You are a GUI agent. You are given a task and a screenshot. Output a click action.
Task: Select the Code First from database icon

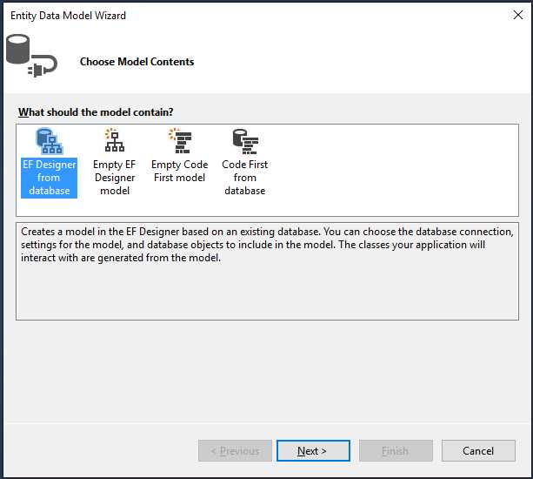(245, 141)
